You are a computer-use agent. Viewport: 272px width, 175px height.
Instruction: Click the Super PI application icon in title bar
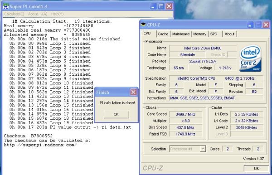6,6
